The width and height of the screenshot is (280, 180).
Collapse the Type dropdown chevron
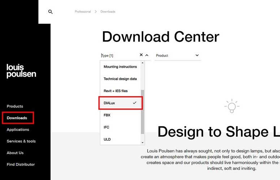147,55
